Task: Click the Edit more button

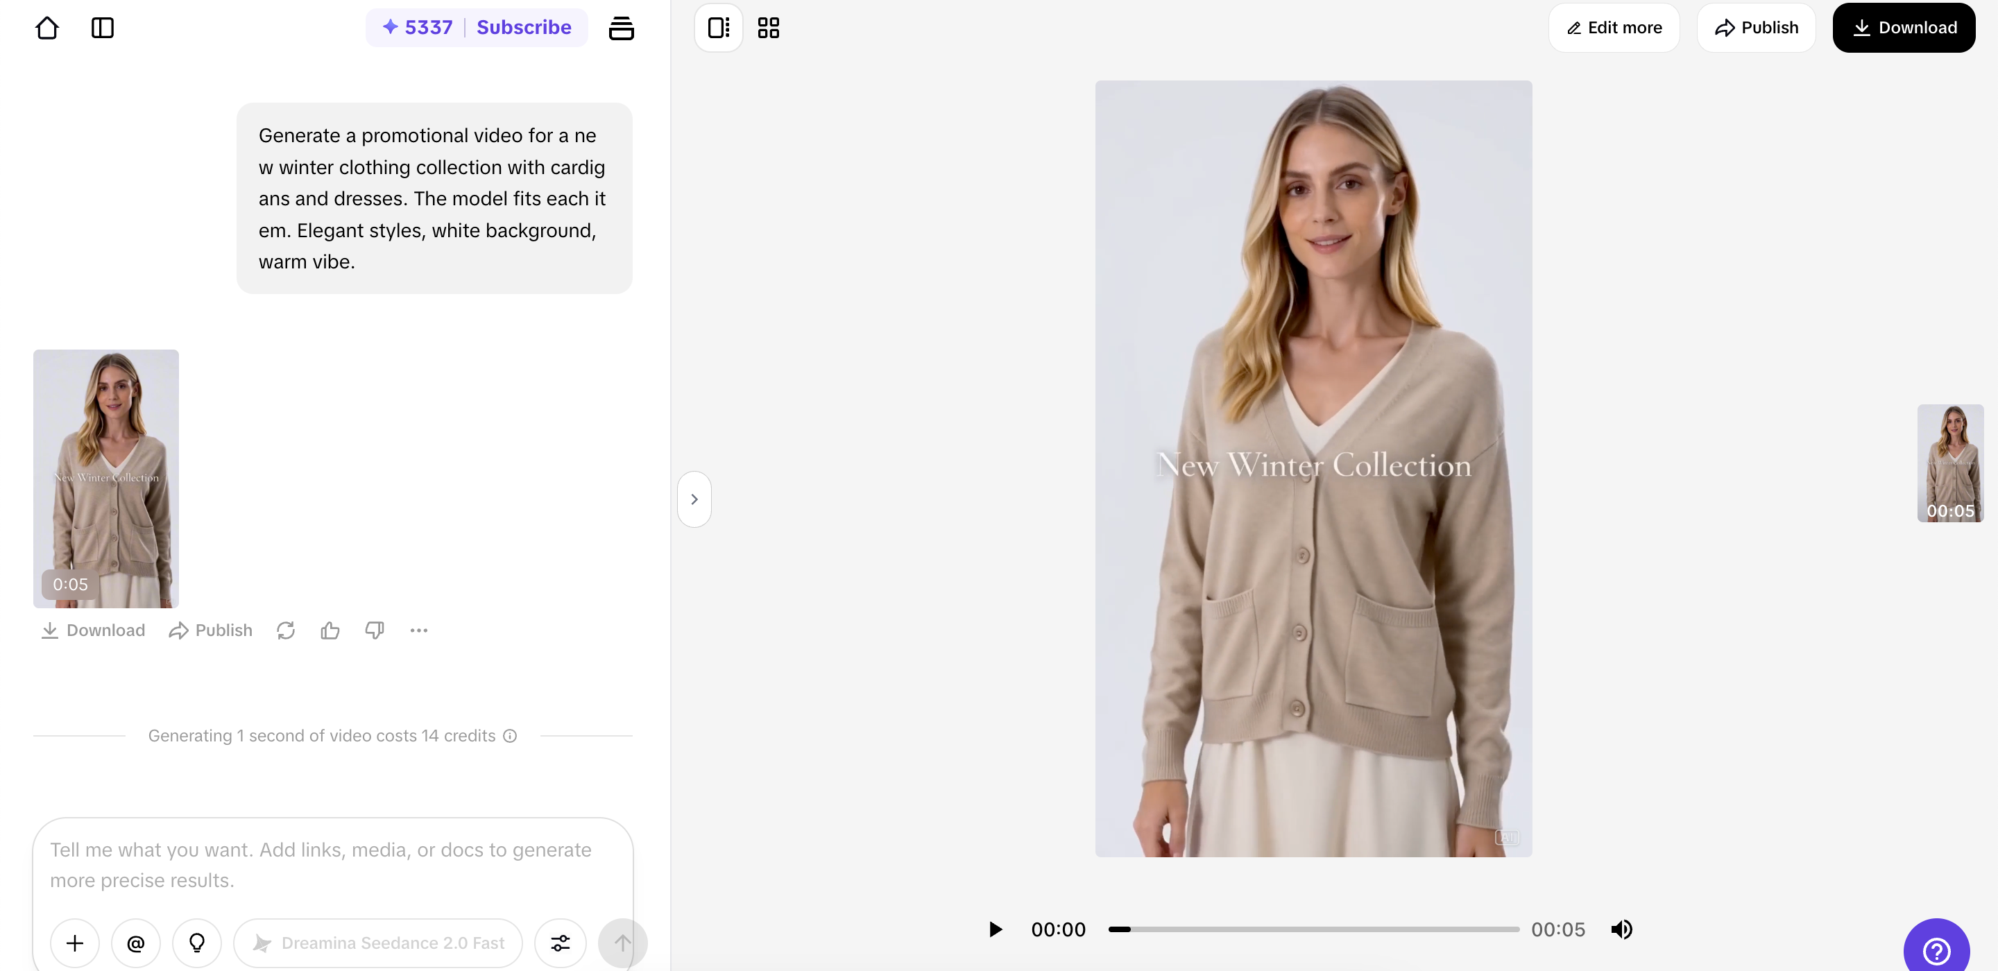Action: pos(1614,28)
